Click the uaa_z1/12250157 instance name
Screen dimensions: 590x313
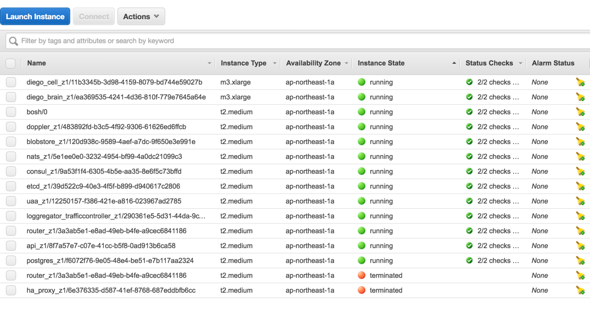tap(104, 201)
